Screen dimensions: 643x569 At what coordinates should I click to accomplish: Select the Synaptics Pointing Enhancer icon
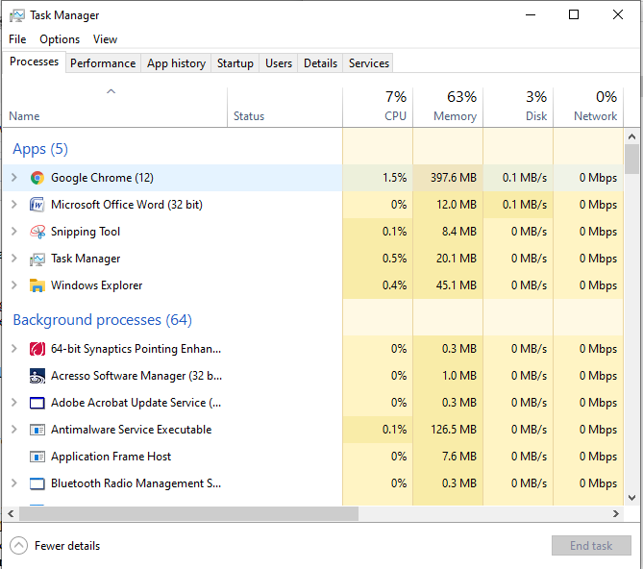point(37,349)
